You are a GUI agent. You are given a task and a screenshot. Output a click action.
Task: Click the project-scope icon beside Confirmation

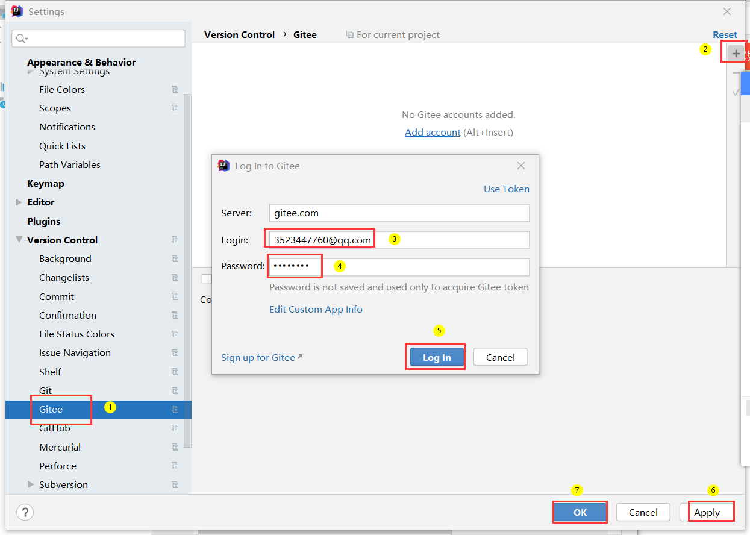pos(175,315)
